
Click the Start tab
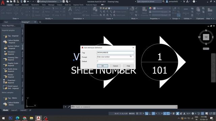(6, 22)
